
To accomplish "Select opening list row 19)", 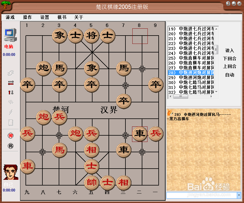I will click(x=191, y=29).
